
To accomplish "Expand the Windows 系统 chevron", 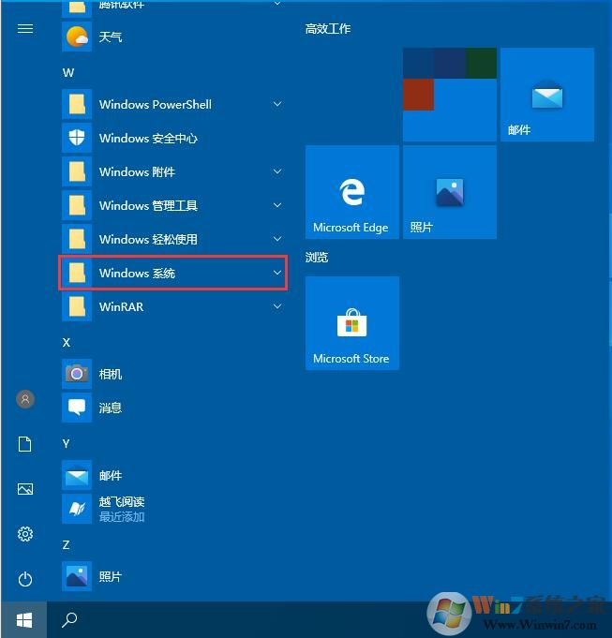I will pos(277,273).
